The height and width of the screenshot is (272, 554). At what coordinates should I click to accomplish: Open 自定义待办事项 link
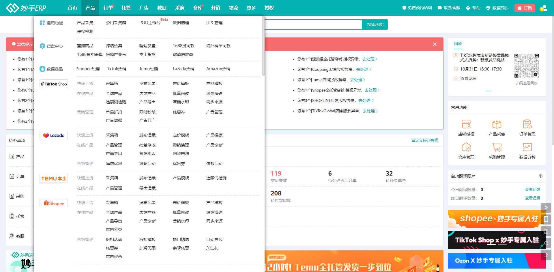click(x=424, y=140)
